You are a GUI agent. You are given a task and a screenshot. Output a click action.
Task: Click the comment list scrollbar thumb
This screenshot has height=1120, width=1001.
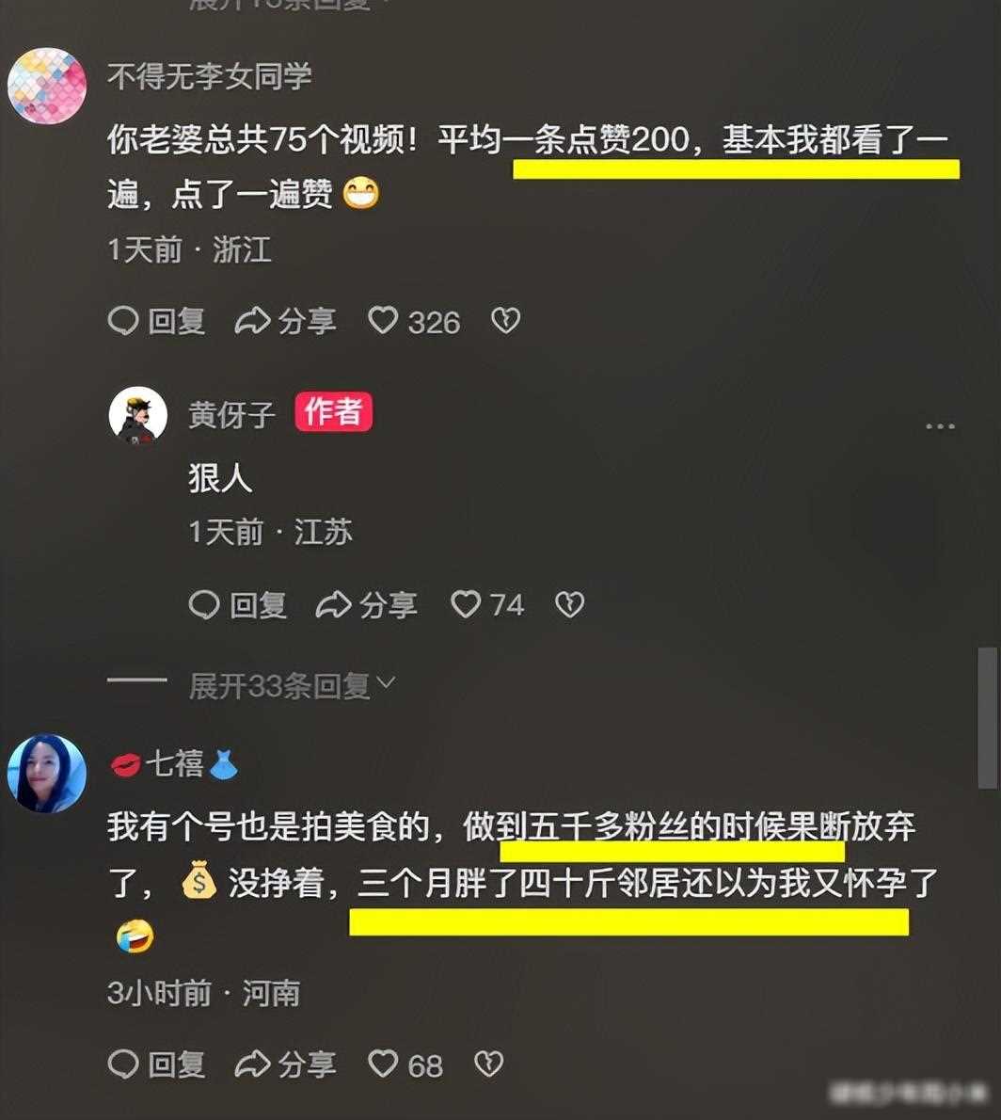pyautogui.click(x=988, y=718)
